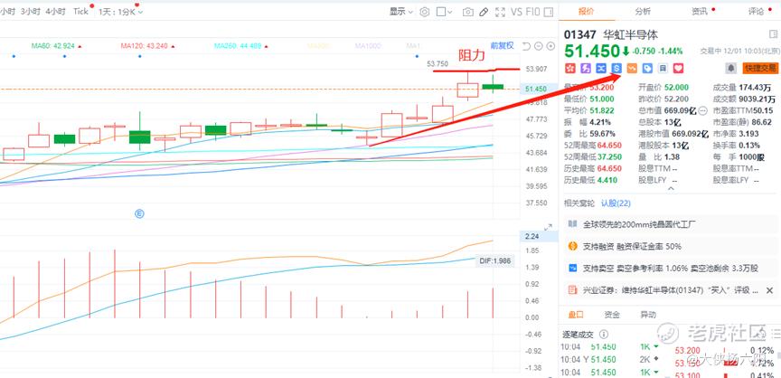
Task: Click the blue shuffle arrows badge
Action: tap(601, 68)
